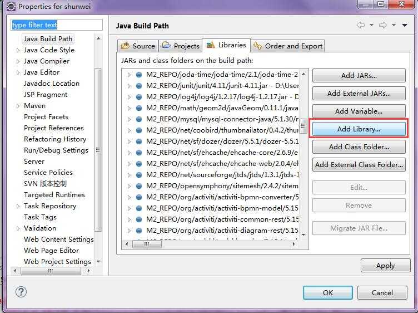Click the back navigation arrow icon
418x313 pixels.
tap(360, 25)
